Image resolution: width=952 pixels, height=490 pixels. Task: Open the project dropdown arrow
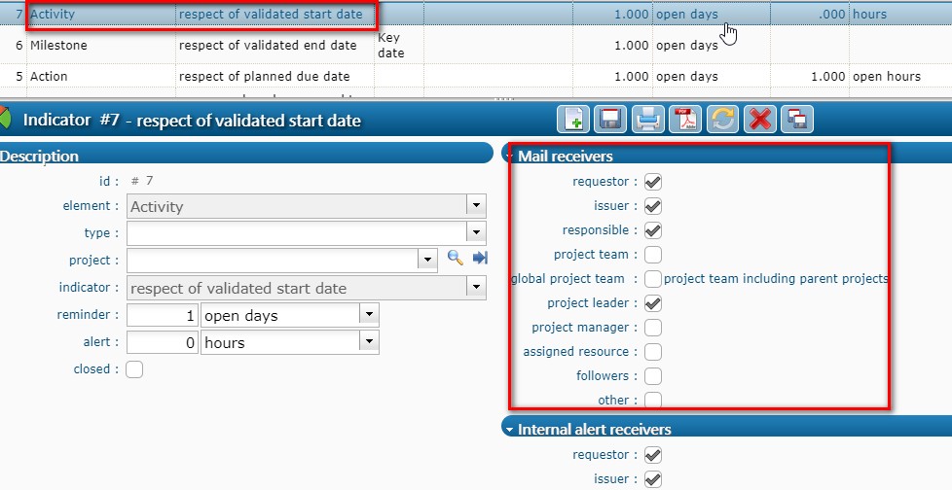pos(427,260)
